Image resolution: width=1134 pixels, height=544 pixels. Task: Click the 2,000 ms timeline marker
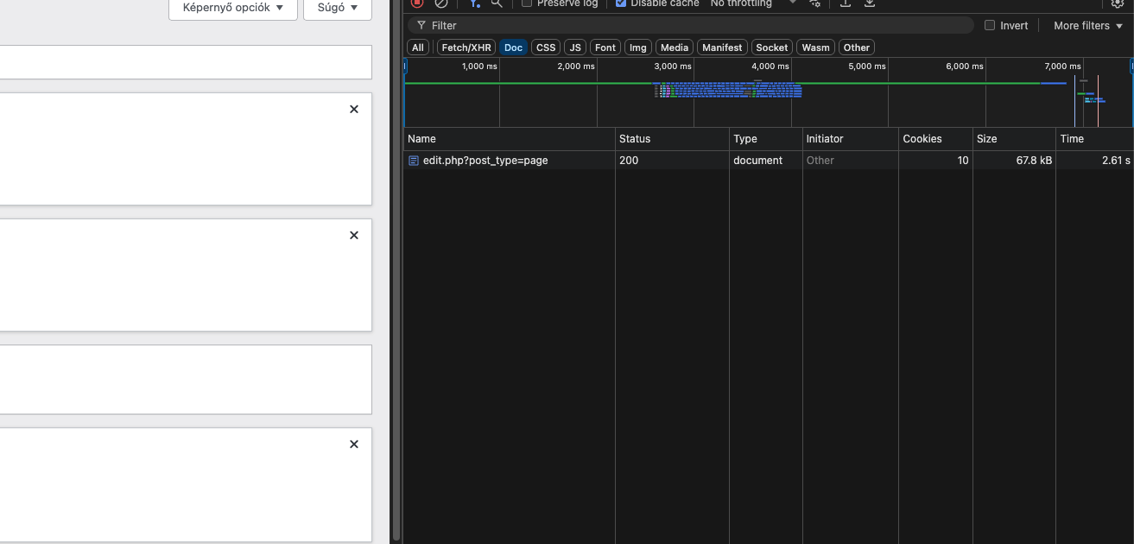(x=576, y=66)
